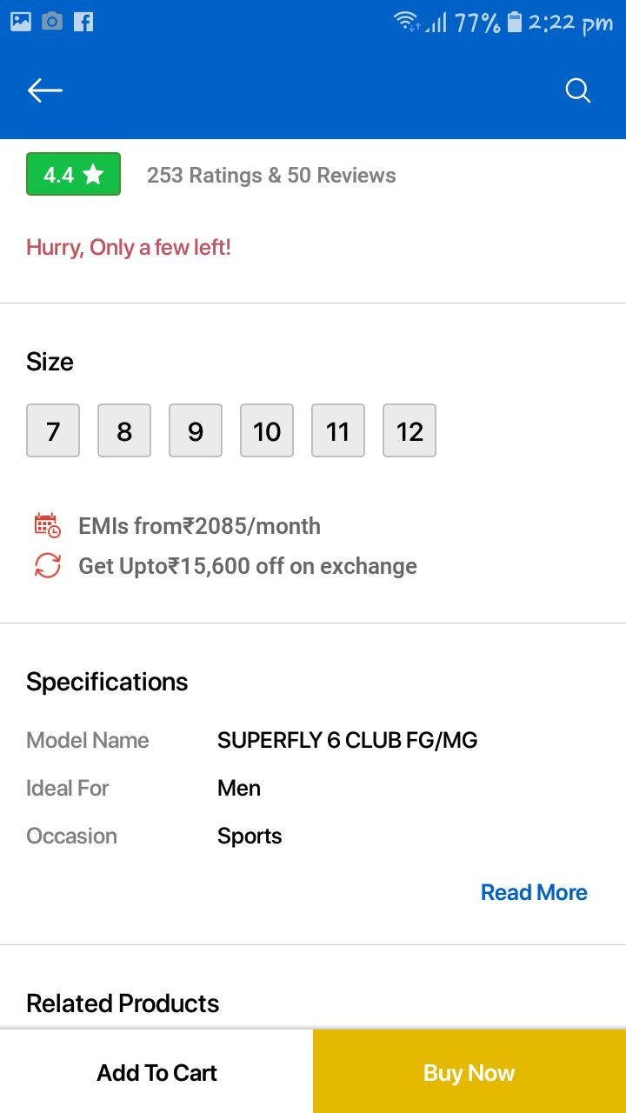Select shoe size 7
Screen dimensions: 626x1113
click(53, 430)
